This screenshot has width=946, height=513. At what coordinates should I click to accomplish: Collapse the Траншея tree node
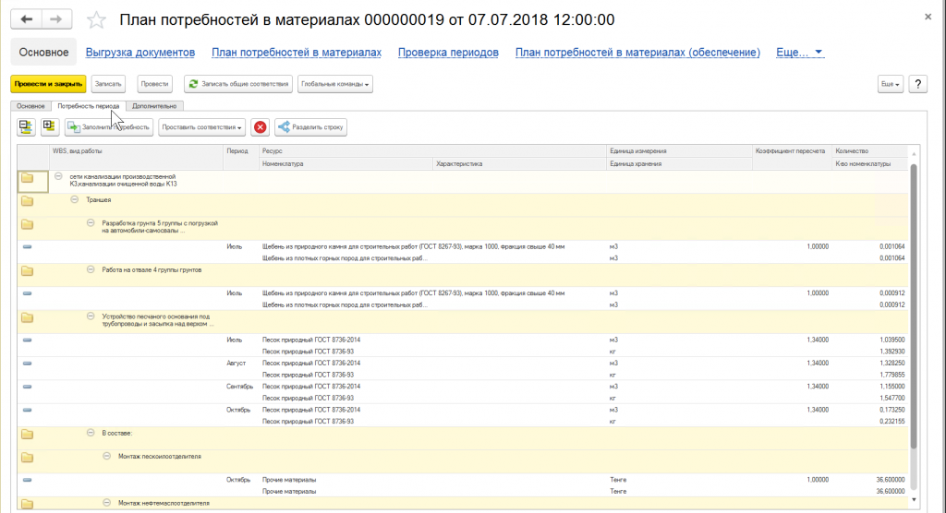coord(75,199)
